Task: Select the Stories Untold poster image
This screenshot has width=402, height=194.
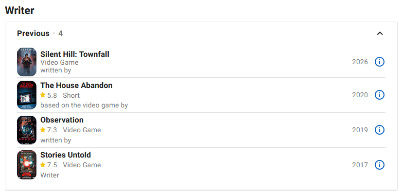Action: pos(27,165)
